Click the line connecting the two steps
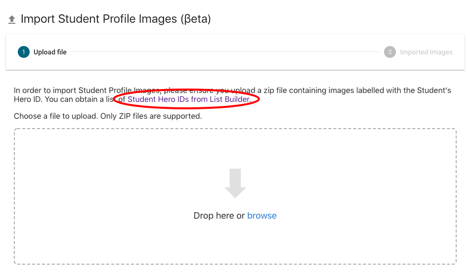 click(x=225, y=52)
